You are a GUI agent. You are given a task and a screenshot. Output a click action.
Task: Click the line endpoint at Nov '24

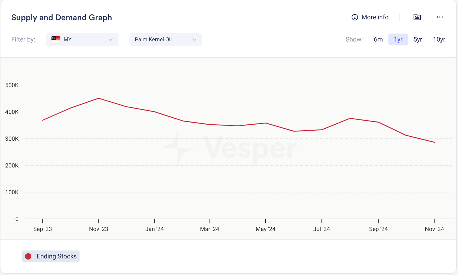[x=434, y=142]
